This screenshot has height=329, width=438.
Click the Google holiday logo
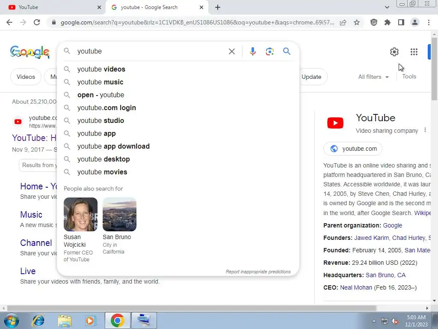(30, 52)
